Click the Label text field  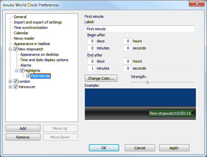140,29
